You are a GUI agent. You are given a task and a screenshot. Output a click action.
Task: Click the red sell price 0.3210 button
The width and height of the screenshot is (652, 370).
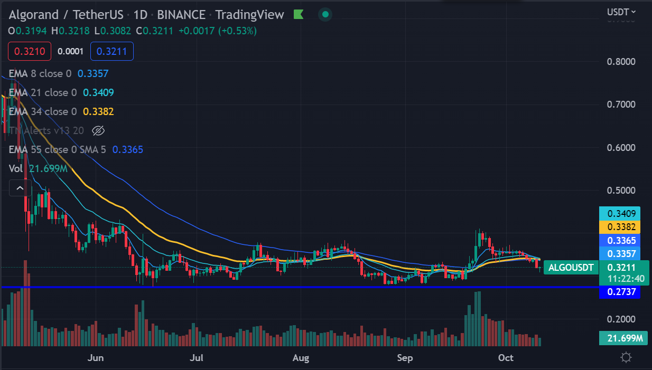pos(29,51)
